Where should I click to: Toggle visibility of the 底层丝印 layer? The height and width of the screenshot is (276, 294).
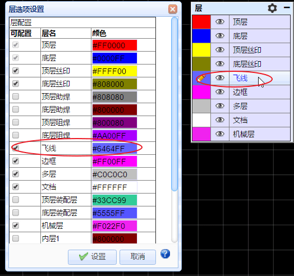tap(220, 64)
